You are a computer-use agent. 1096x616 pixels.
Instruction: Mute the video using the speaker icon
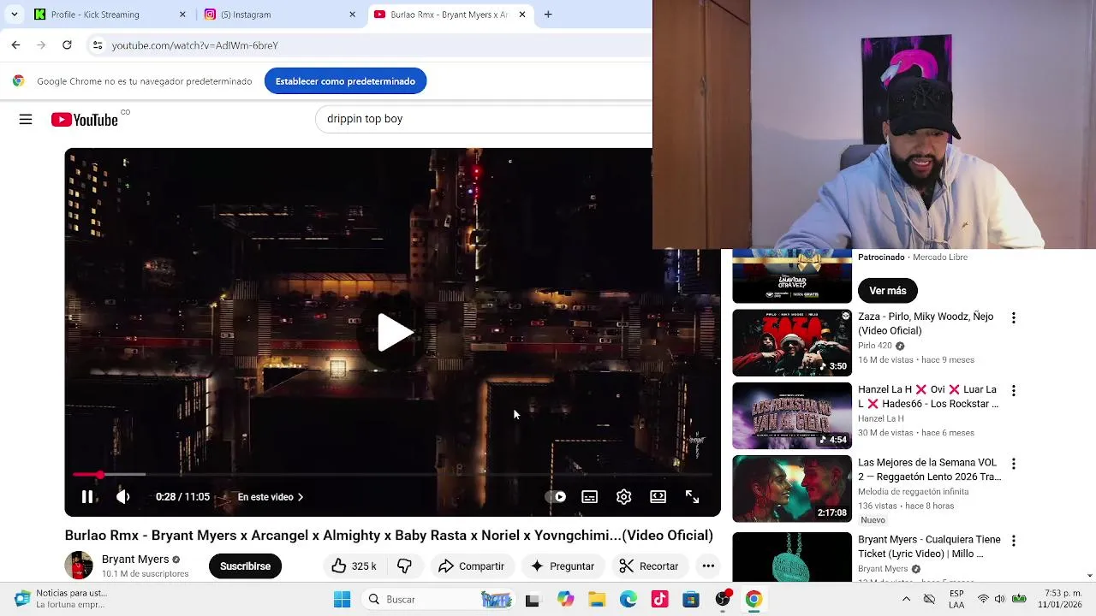tap(123, 497)
